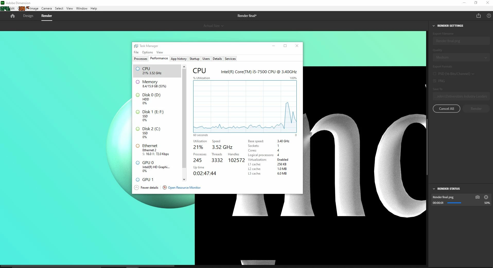
Task: Click the Export Filename input field
Action: click(x=461, y=41)
